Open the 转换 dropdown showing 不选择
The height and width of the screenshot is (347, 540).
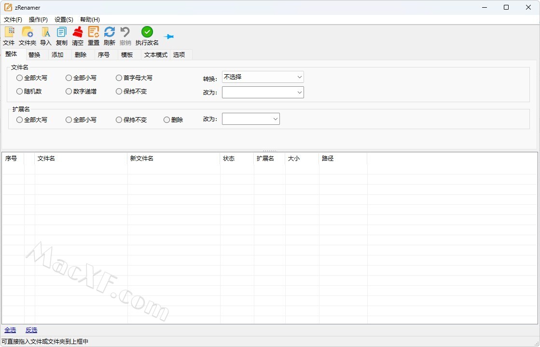click(x=263, y=77)
